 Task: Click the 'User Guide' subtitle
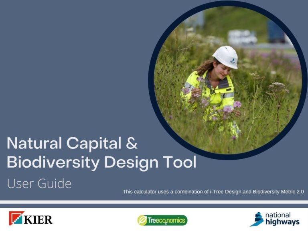pyautogui.click(x=39, y=183)
